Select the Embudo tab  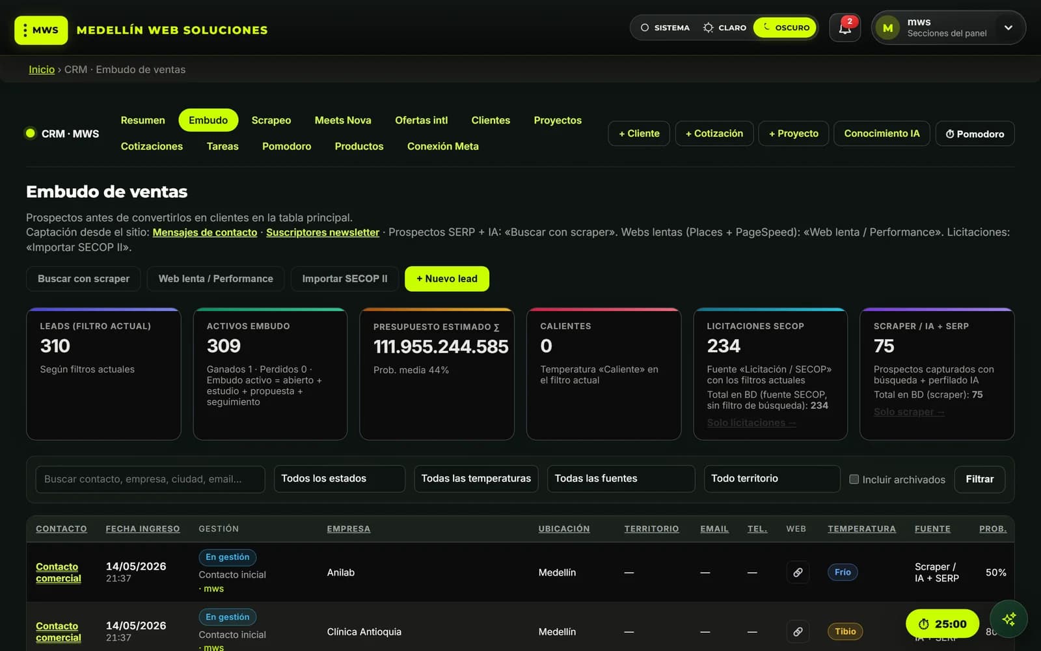click(208, 120)
